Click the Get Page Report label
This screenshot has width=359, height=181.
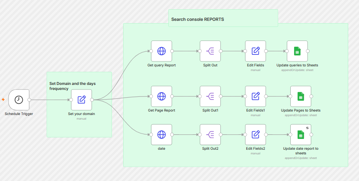pyautogui.click(x=161, y=110)
